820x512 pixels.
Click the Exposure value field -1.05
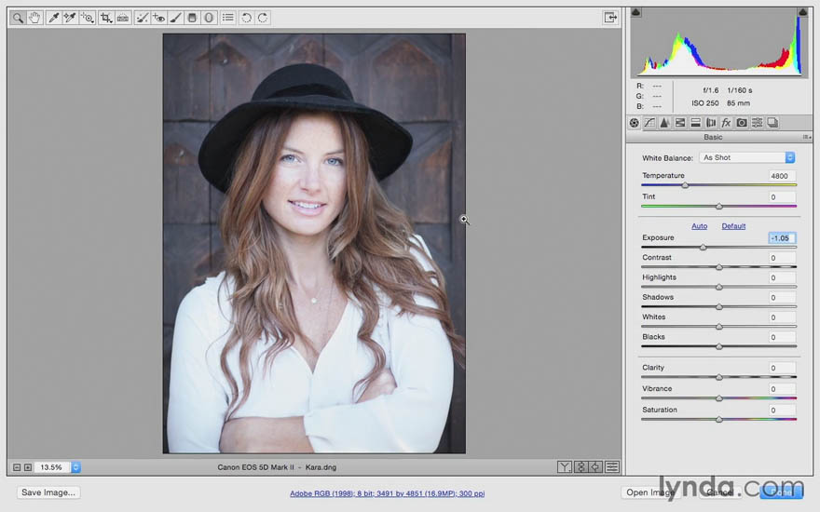click(x=782, y=238)
